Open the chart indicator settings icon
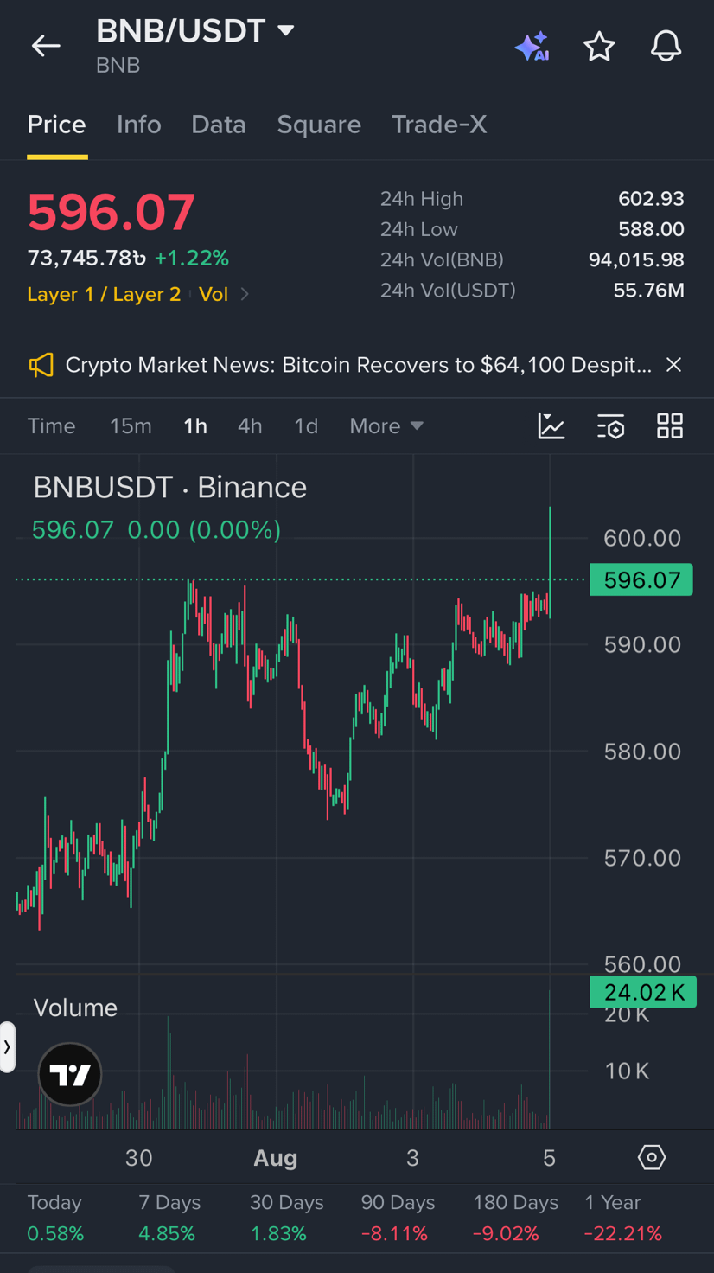714x1273 pixels. [610, 425]
